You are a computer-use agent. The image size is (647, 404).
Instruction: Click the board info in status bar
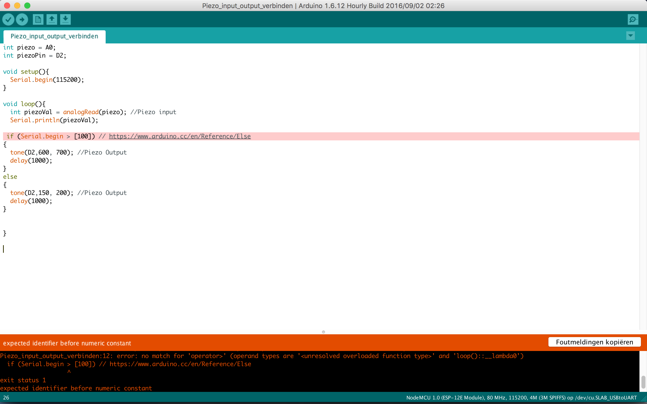521,398
